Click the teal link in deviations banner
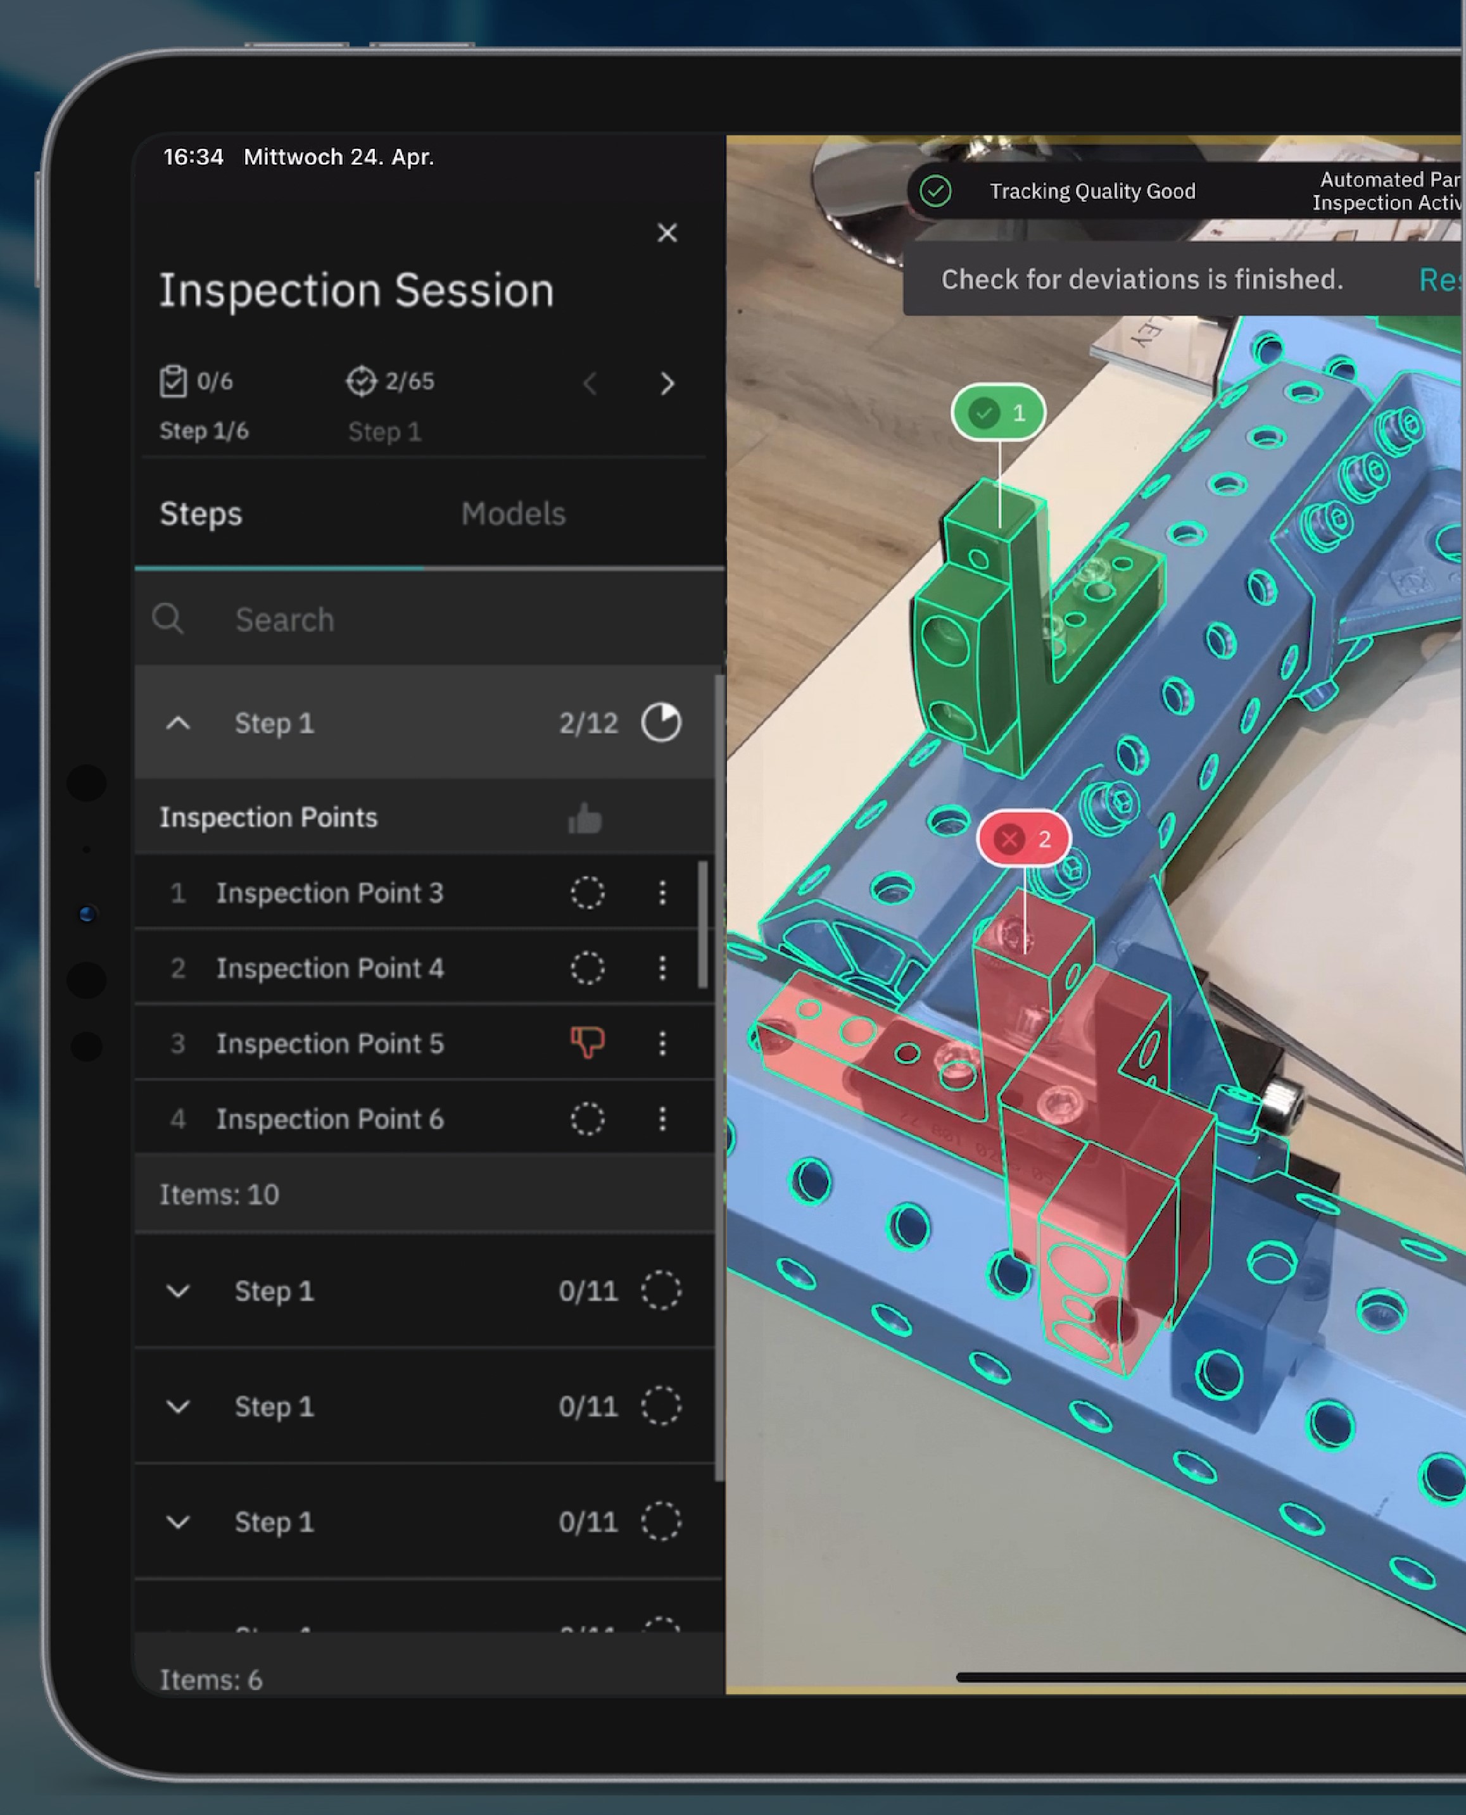The width and height of the screenshot is (1466, 1815). click(x=1441, y=279)
